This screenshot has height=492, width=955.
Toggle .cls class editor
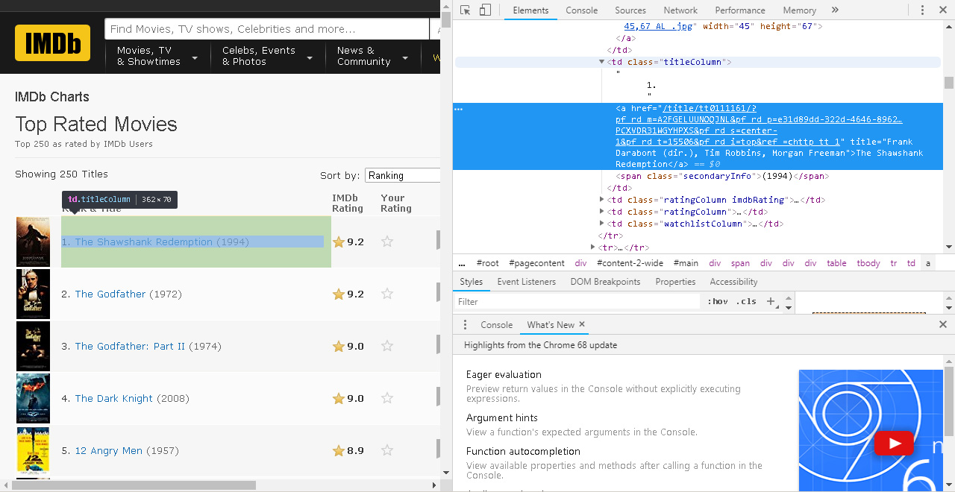[746, 301]
